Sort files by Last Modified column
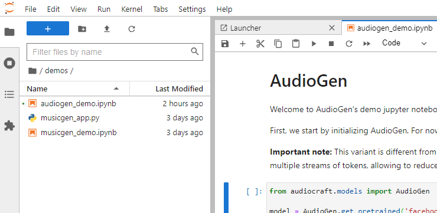This screenshot has height=213, width=437. (x=170, y=89)
